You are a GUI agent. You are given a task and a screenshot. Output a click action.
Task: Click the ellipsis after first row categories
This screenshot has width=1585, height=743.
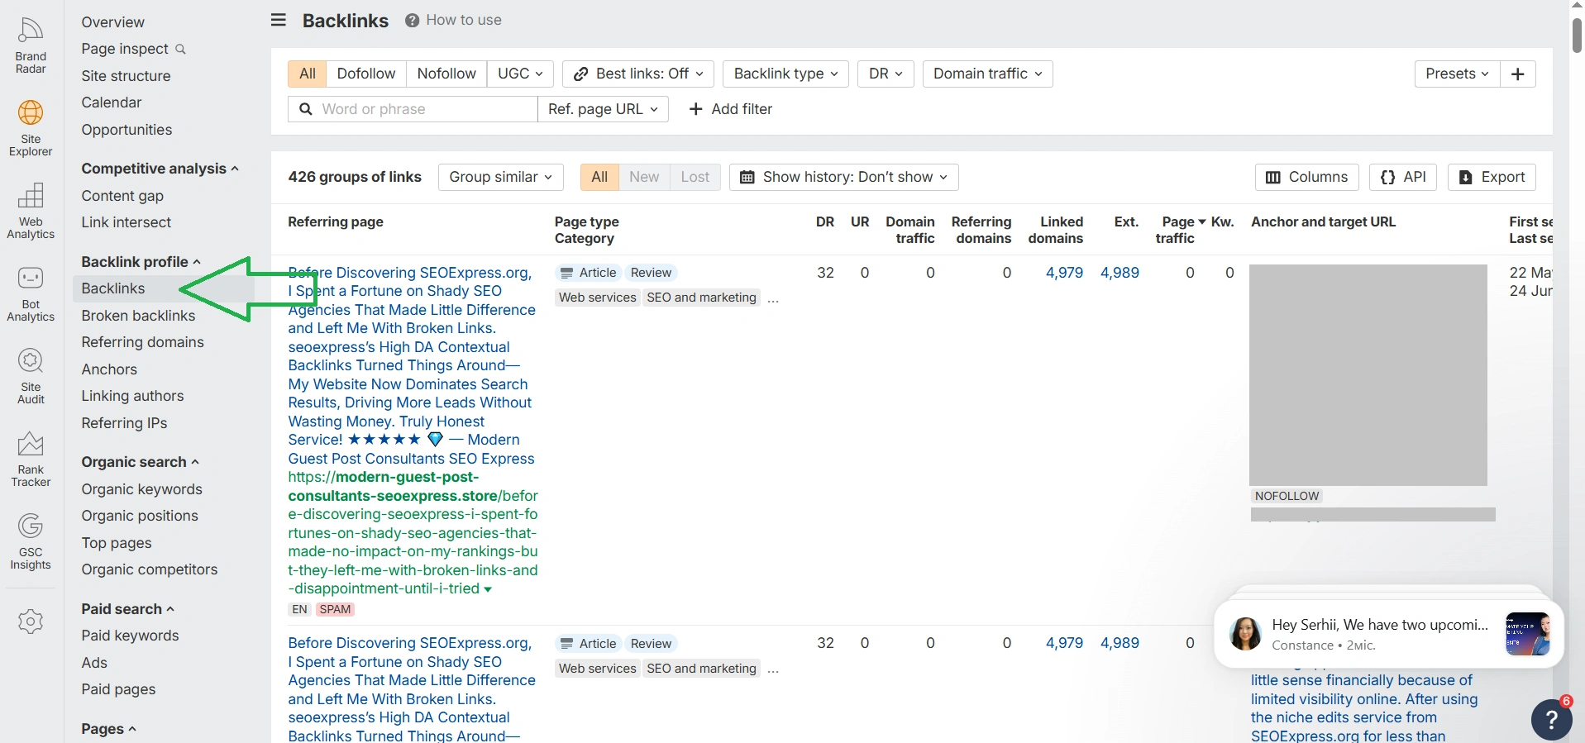coord(773,299)
